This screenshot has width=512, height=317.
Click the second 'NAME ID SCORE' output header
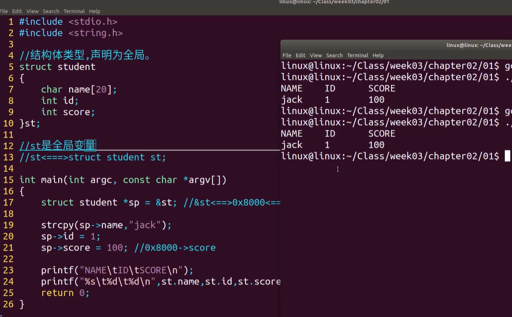coord(338,133)
